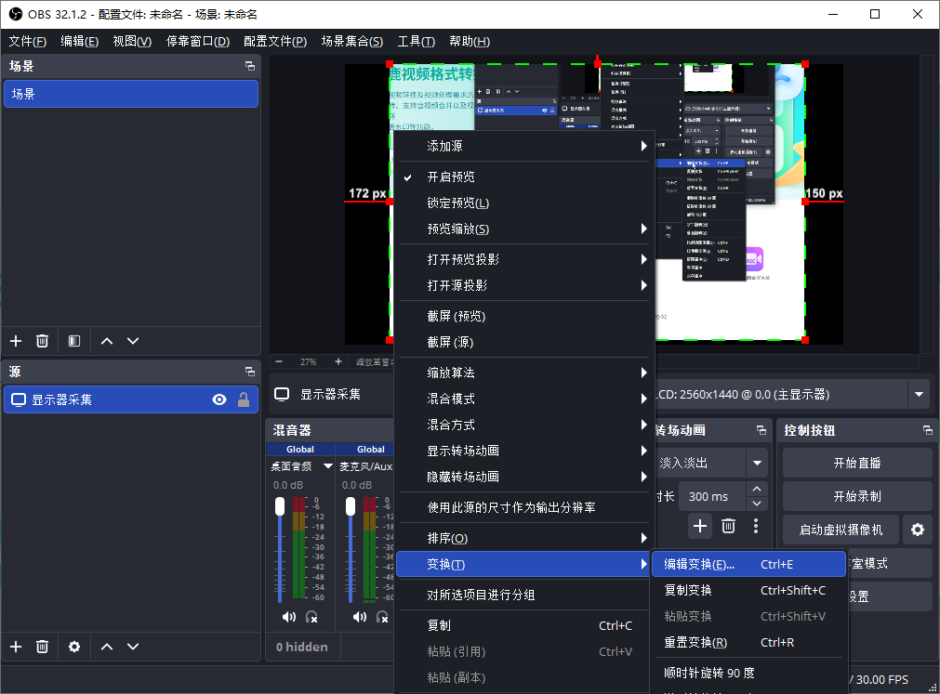Expand 排序(O) submenu
Viewport: 940px width, 694px height.
pos(524,538)
